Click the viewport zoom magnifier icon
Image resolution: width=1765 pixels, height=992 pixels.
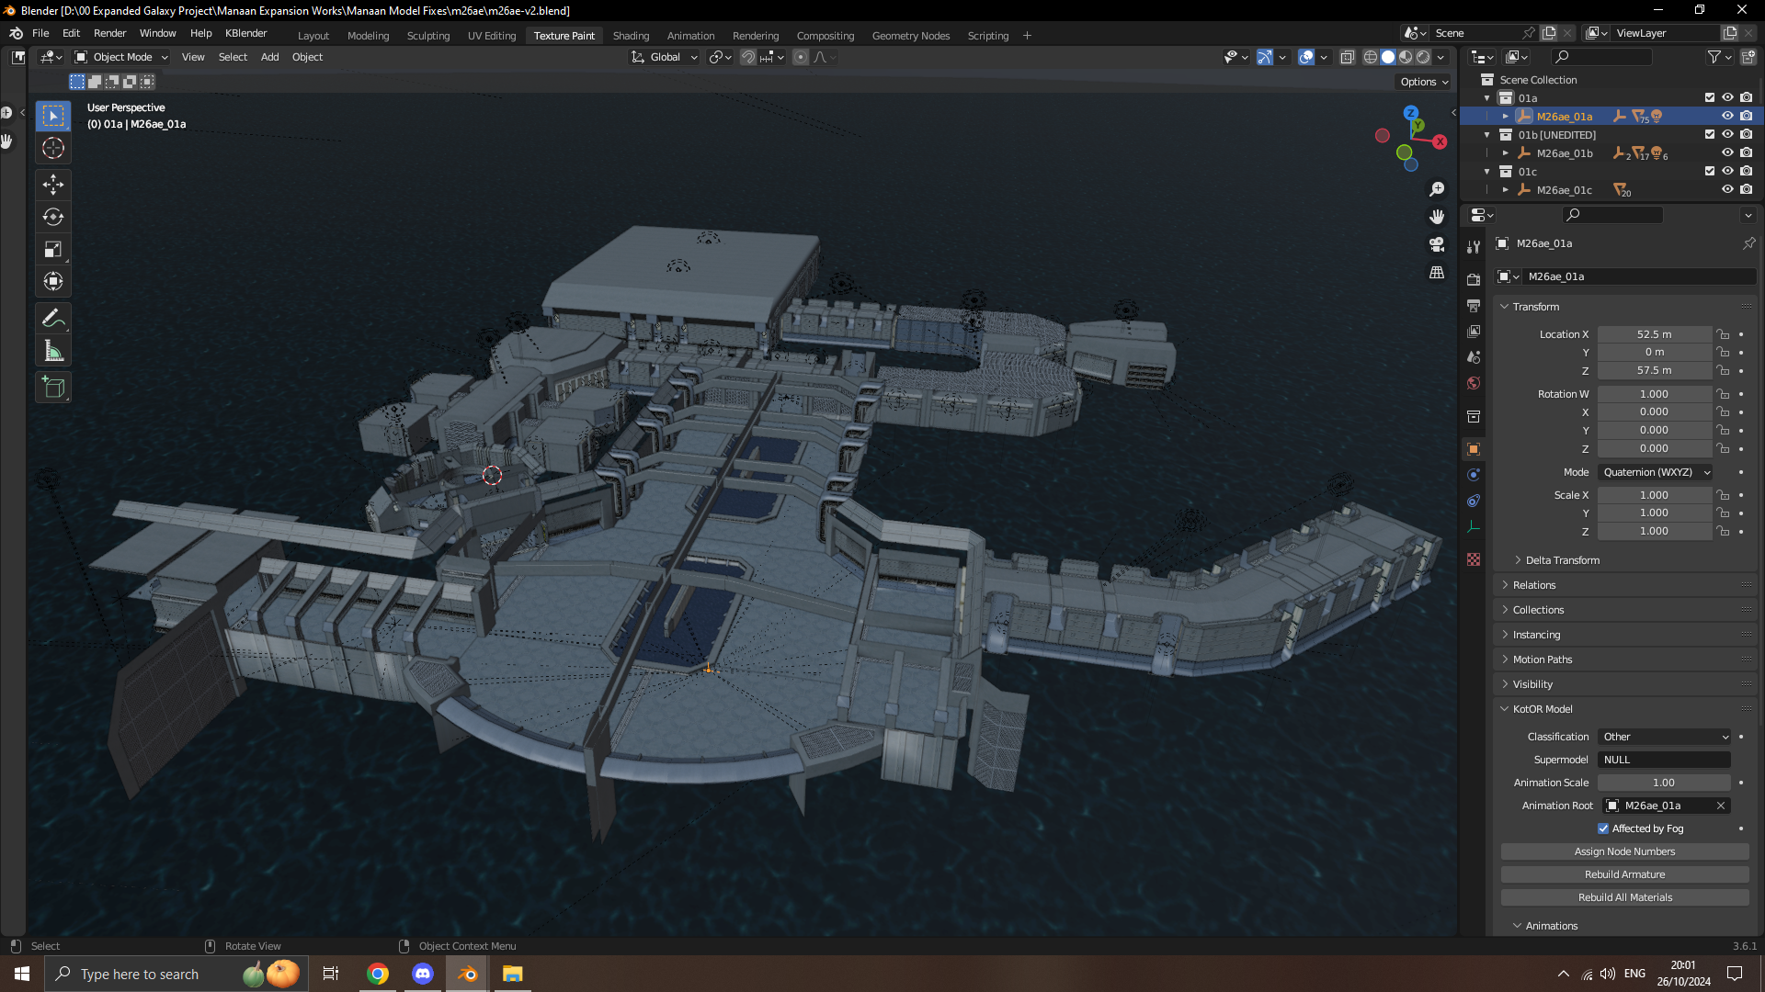[x=1437, y=189]
